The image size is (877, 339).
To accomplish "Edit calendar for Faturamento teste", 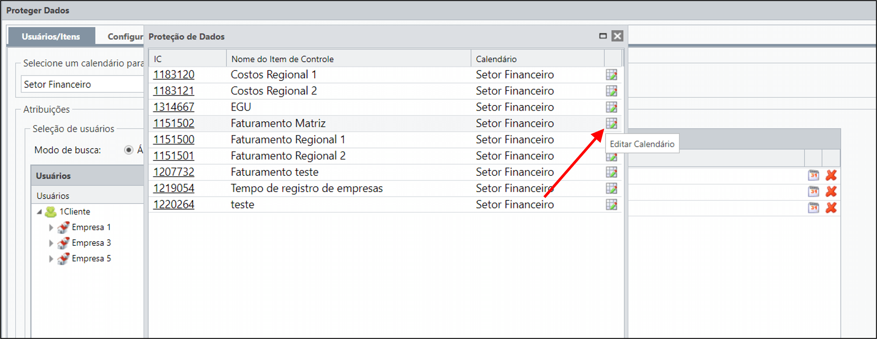I will point(611,172).
